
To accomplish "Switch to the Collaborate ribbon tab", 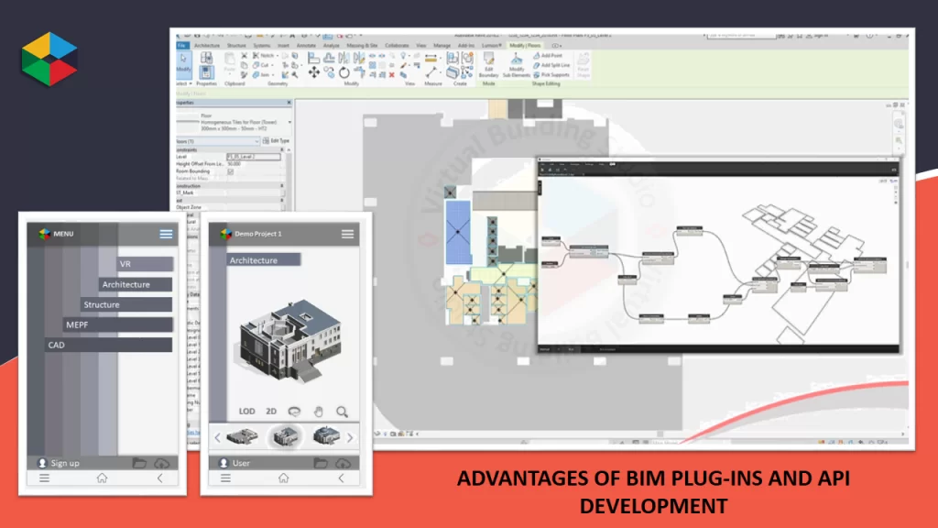I will coord(397,45).
